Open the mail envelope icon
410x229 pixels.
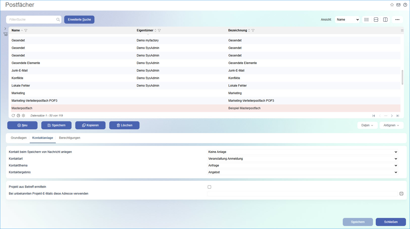(x=398, y=5)
